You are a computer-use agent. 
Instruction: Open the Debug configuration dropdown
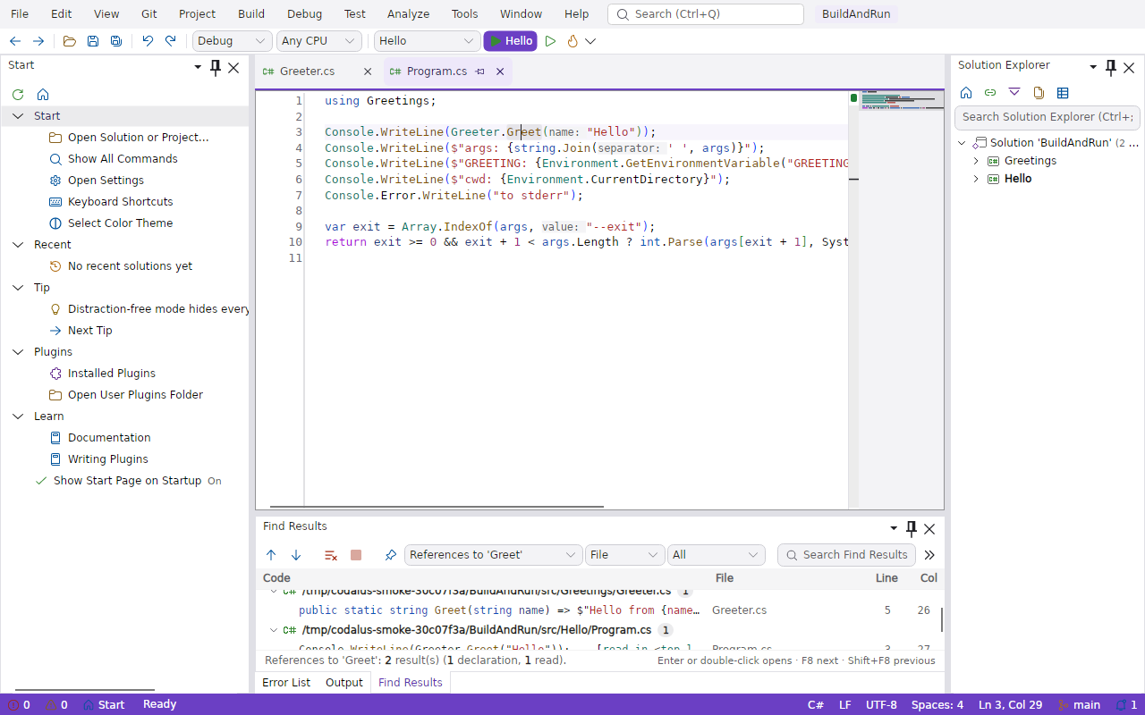(x=233, y=41)
